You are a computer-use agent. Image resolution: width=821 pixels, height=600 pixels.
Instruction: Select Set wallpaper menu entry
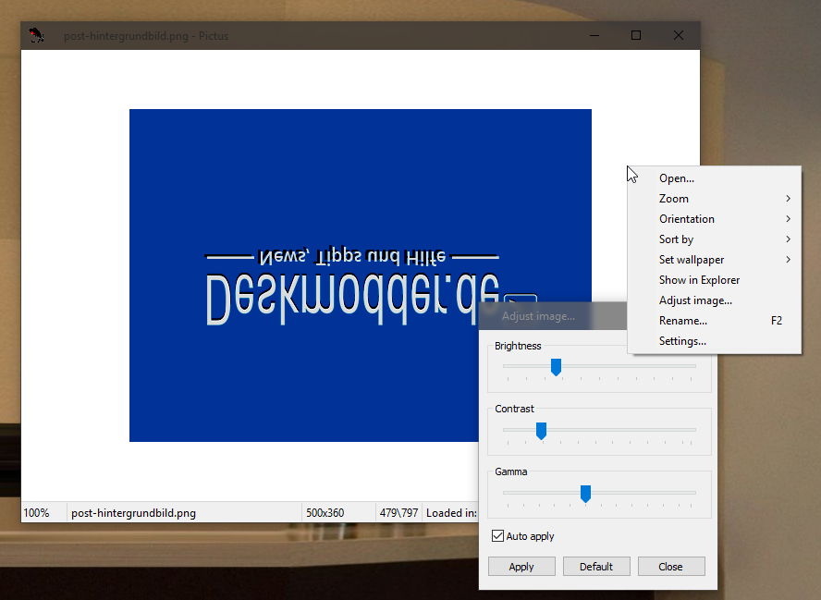pos(714,260)
